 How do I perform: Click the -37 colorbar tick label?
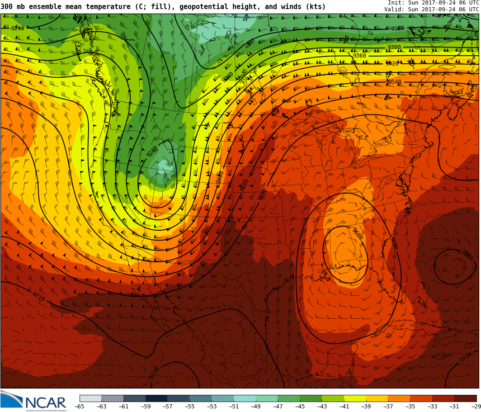pos(388,407)
